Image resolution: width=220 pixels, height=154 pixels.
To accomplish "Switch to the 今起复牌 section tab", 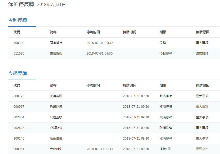I will (x=18, y=73).
